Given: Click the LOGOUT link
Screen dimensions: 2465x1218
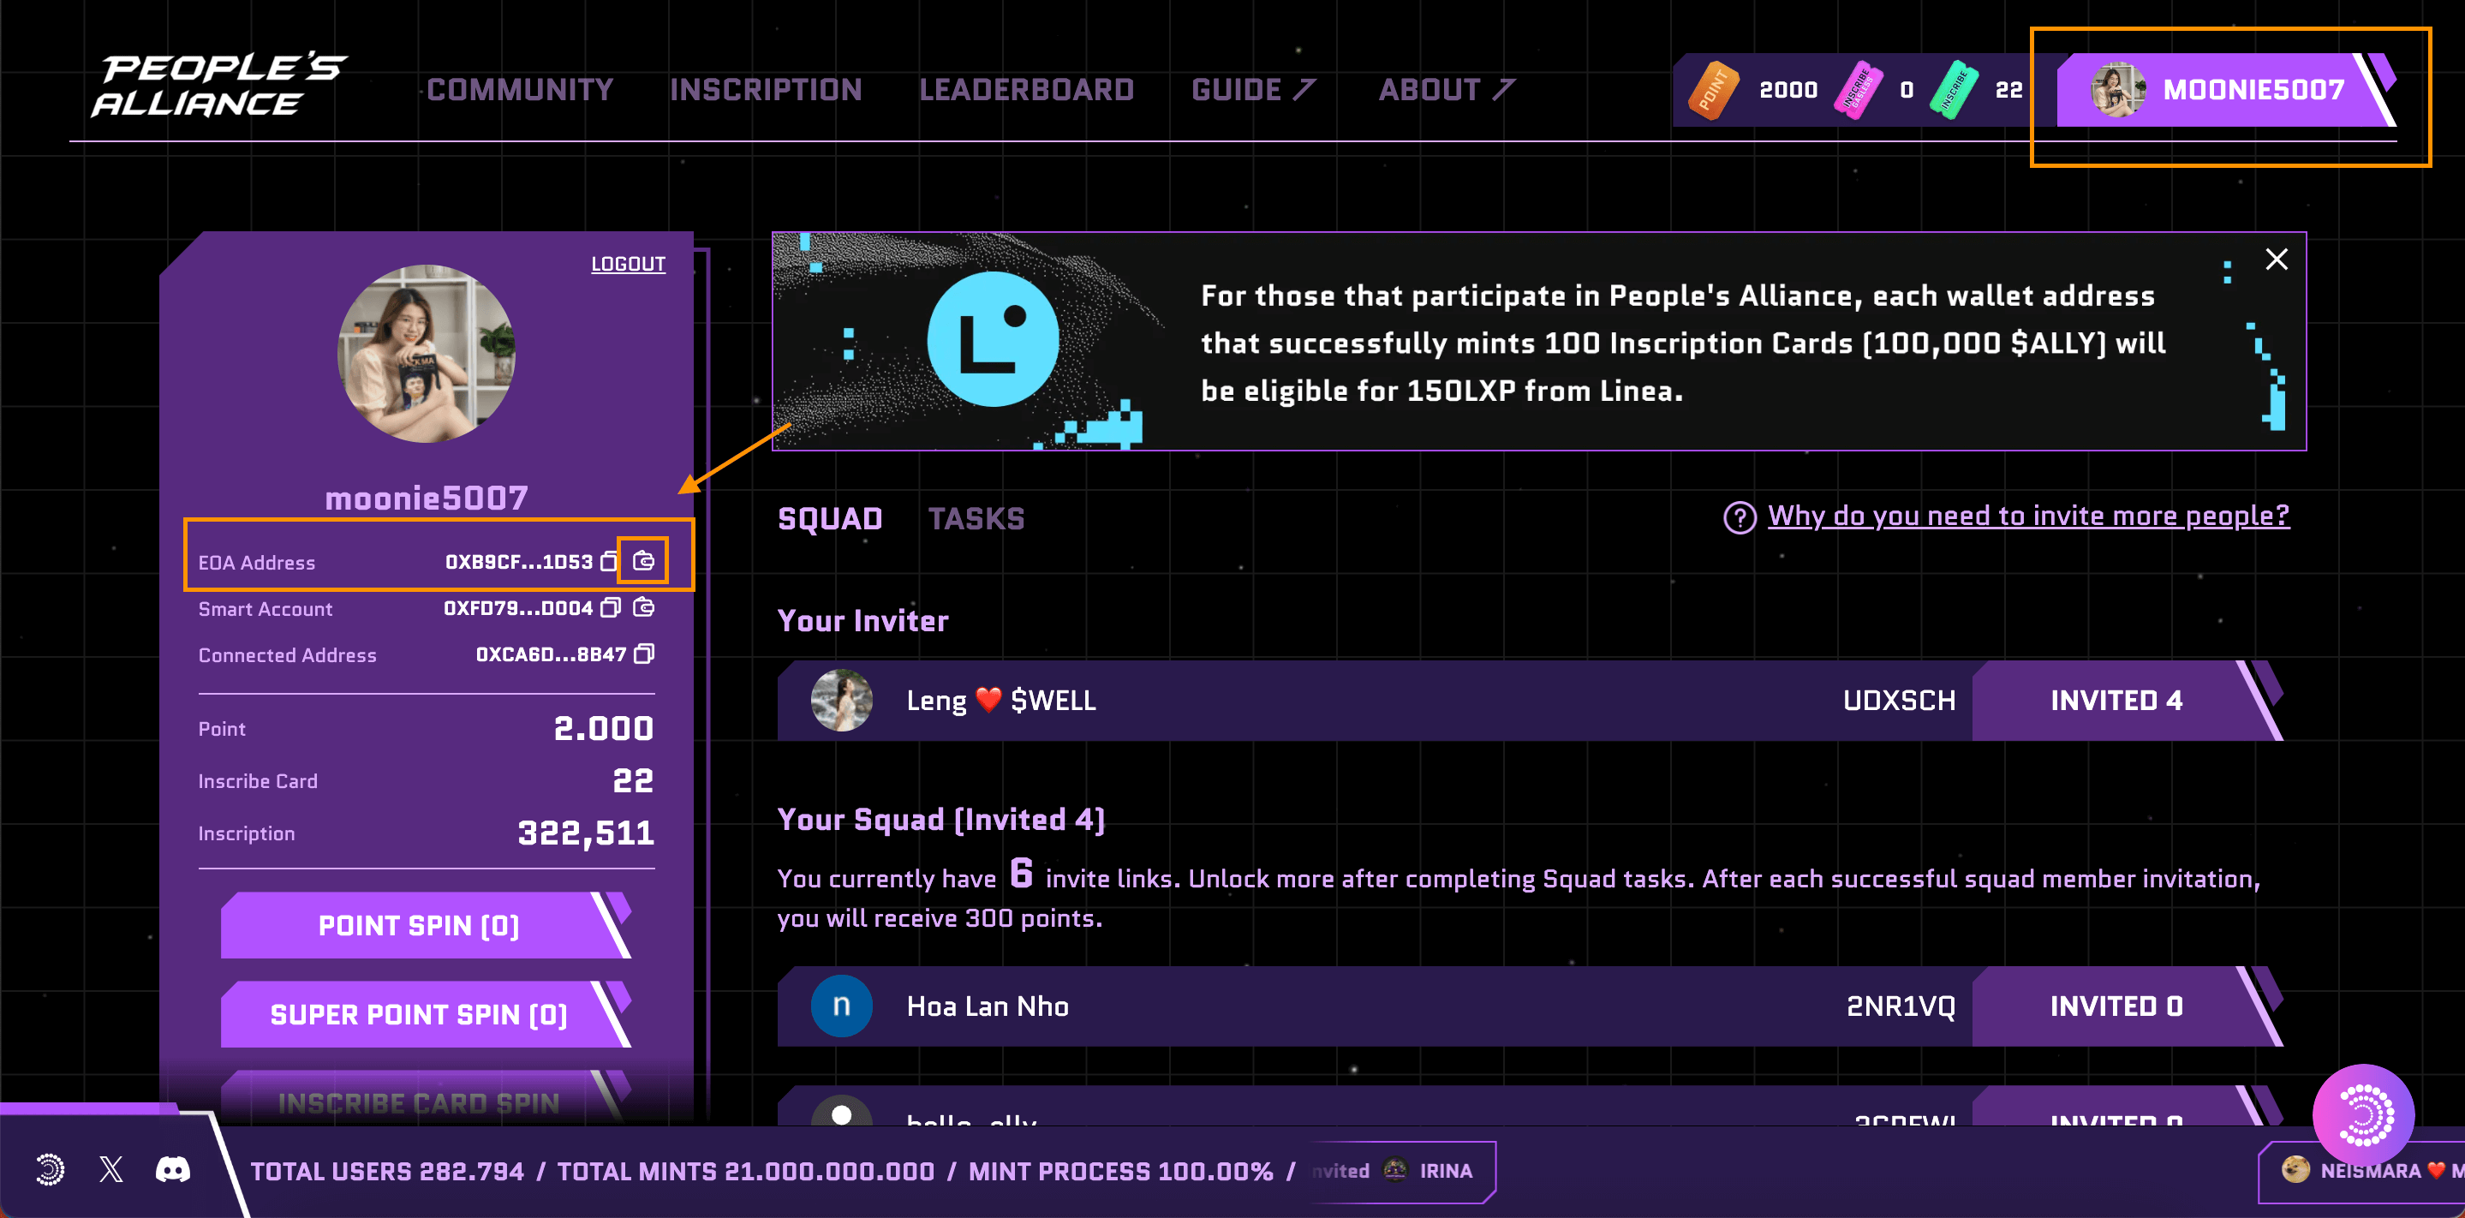Looking at the screenshot, I should 628,264.
